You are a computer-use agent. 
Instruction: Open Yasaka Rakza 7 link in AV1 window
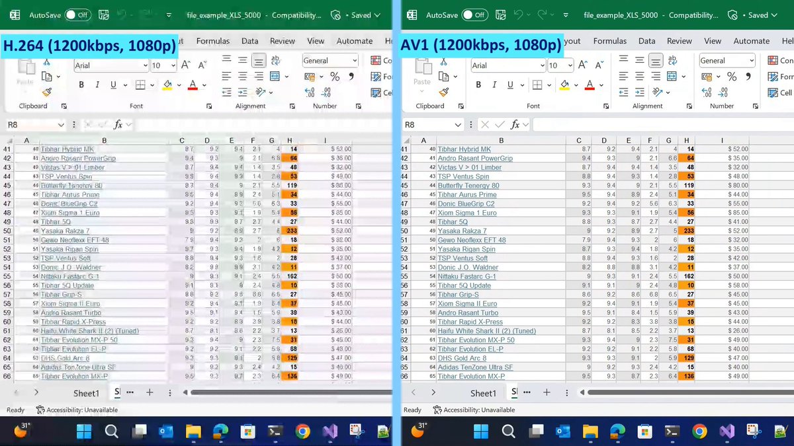coord(462,231)
